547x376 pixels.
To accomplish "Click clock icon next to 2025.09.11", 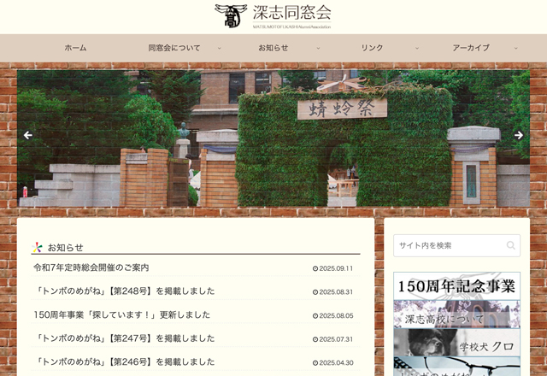I will pos(315,268).
